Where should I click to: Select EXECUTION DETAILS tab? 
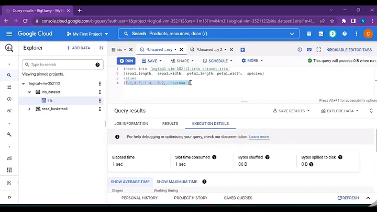(x=210, y=124)
